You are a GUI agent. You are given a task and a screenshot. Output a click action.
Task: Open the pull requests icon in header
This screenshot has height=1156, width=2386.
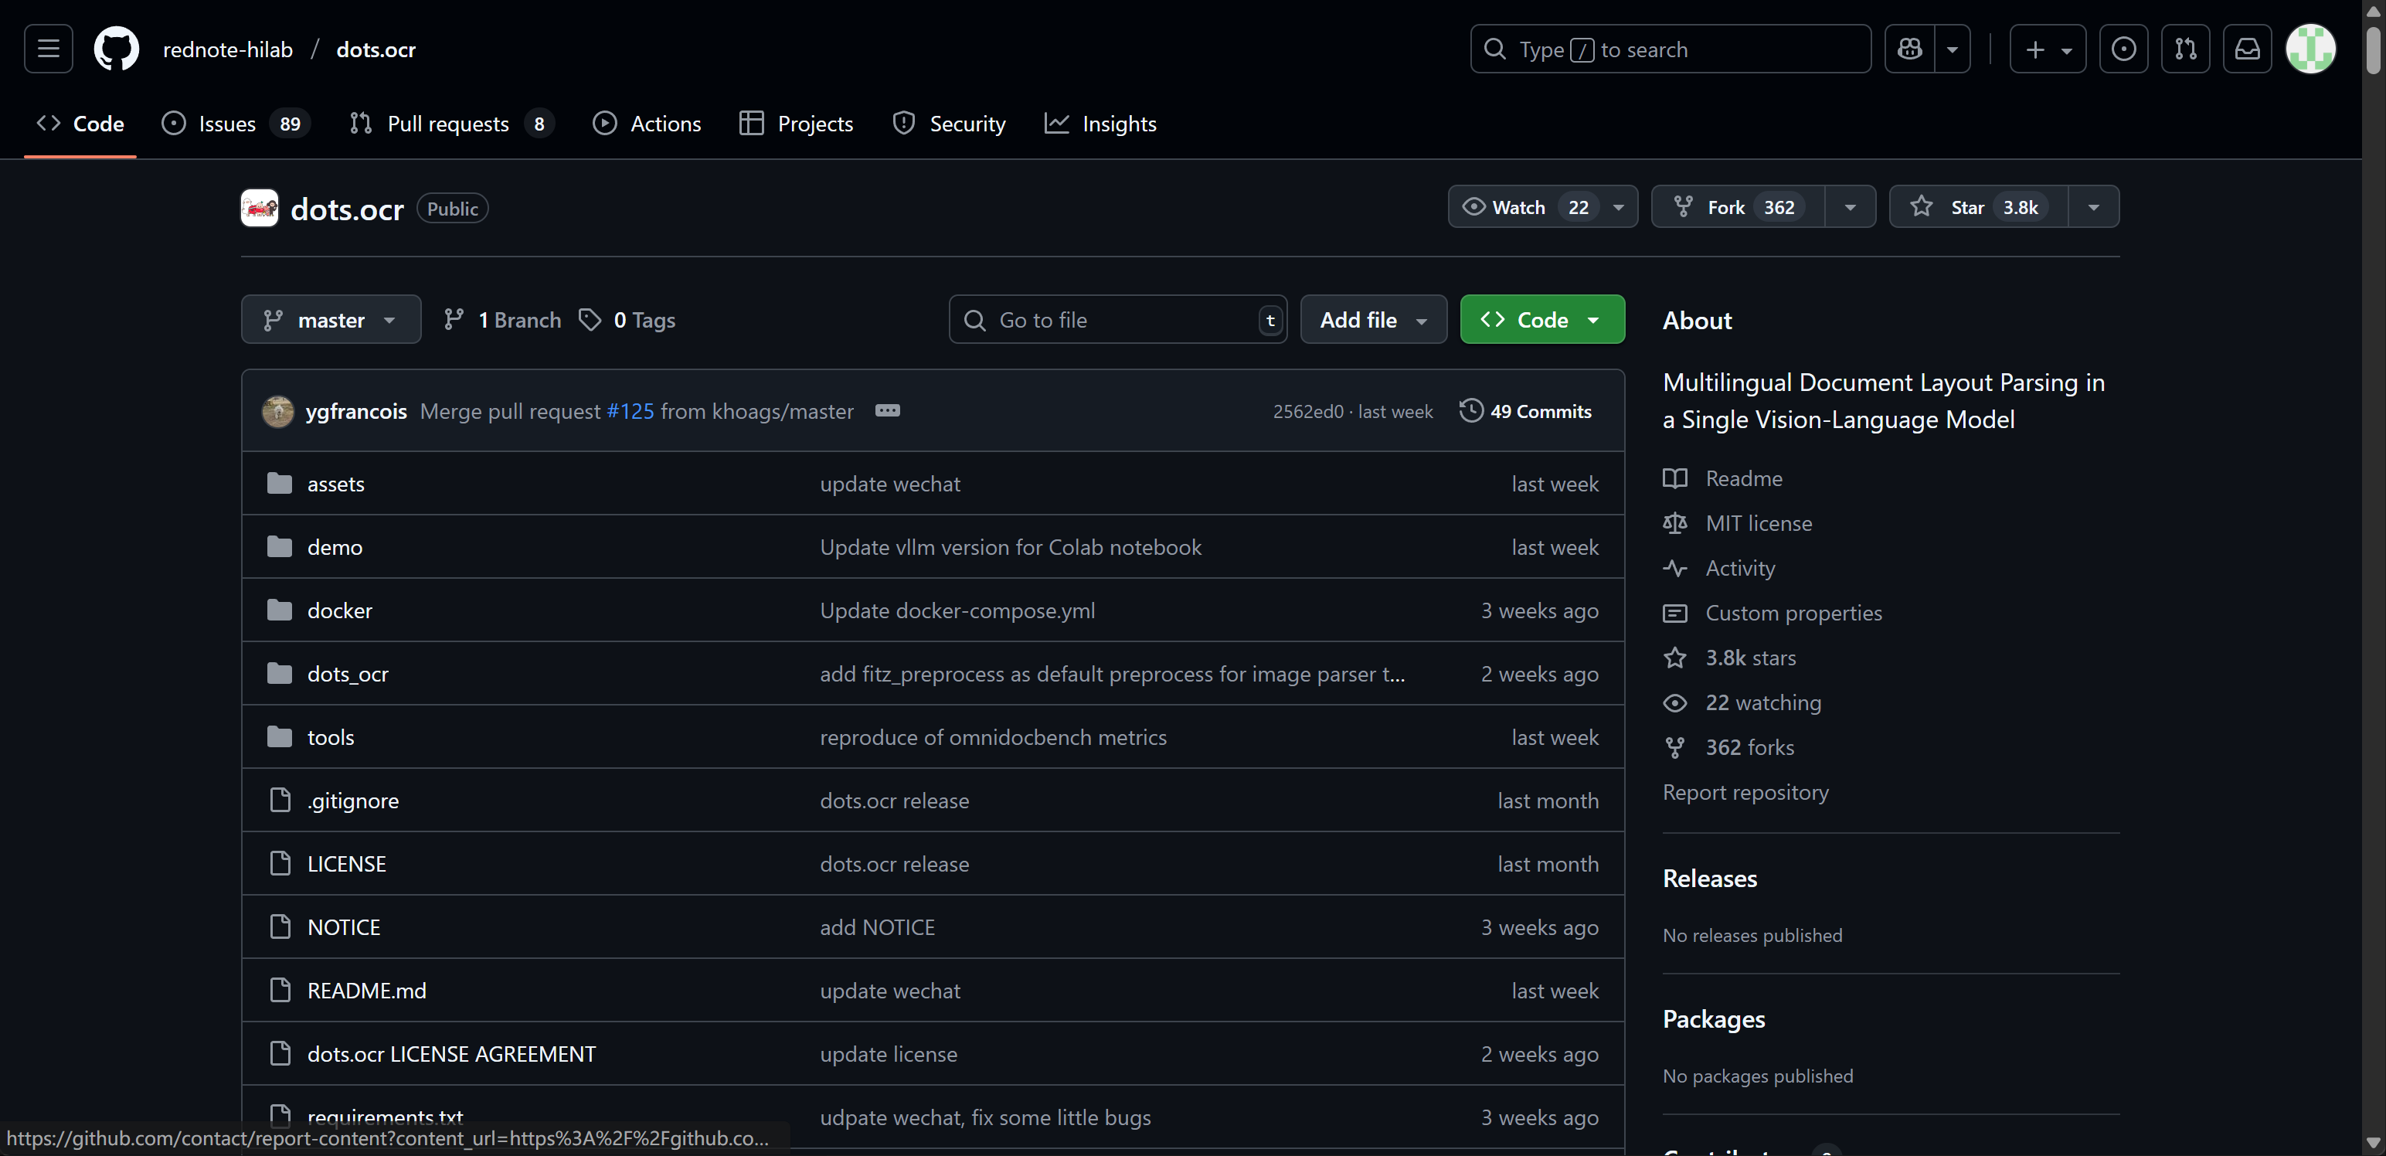tap(2185, 49)
